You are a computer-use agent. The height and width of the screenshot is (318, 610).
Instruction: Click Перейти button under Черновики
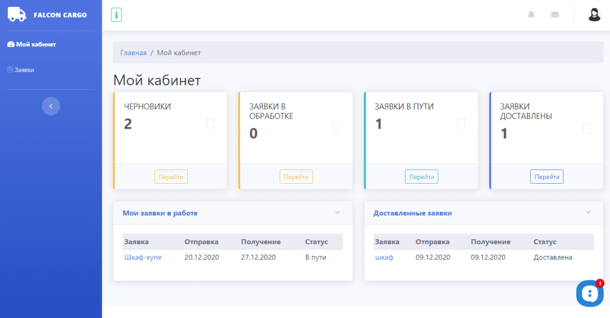click(x=171, y=177)
